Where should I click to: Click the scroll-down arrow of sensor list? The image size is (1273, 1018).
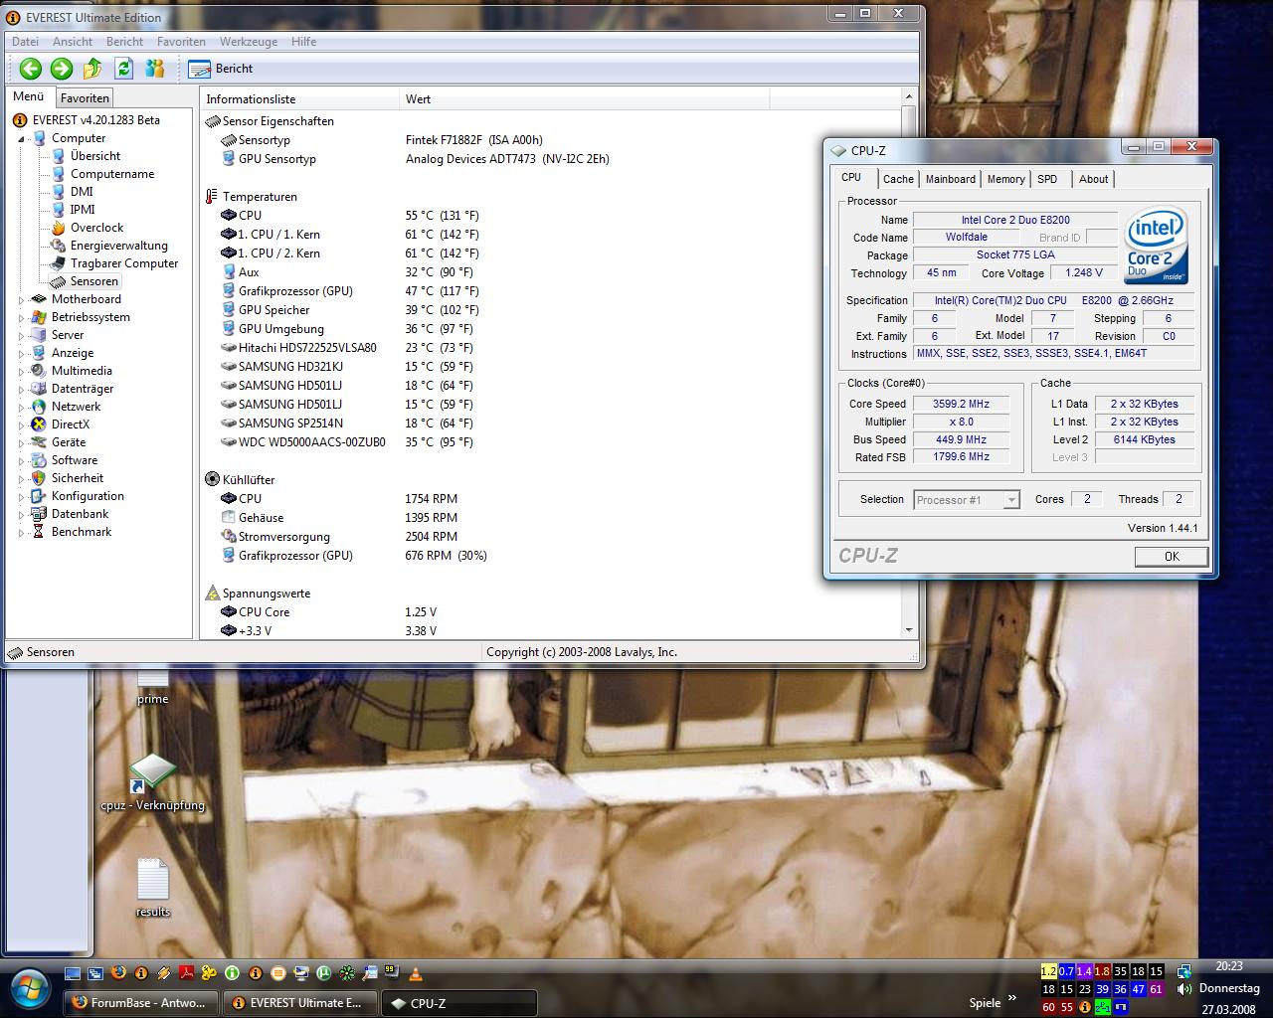tap(908, 630)
